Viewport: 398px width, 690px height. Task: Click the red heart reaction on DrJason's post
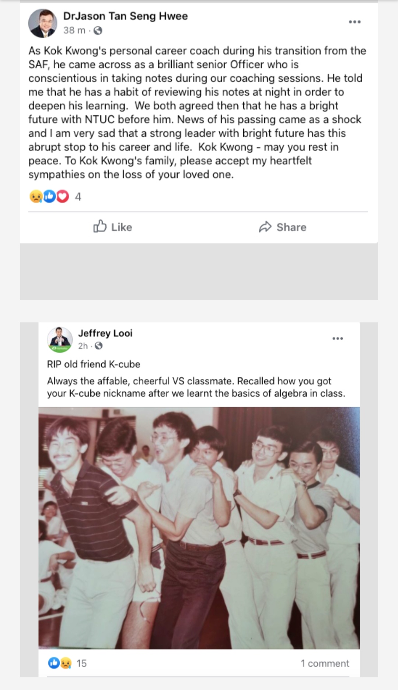[63, 197]
